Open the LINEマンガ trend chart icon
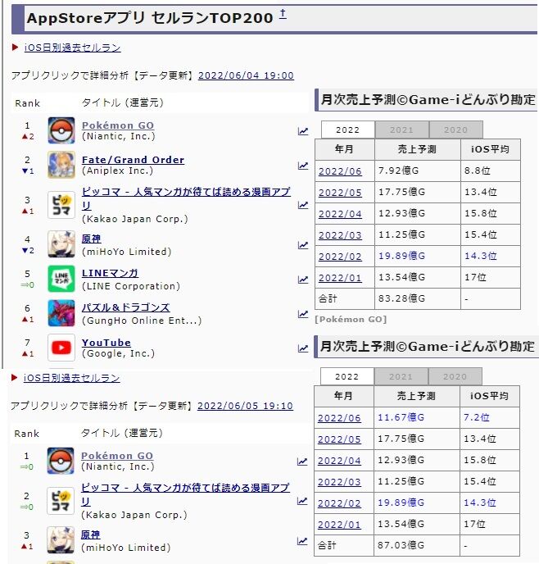 [303, 280]
